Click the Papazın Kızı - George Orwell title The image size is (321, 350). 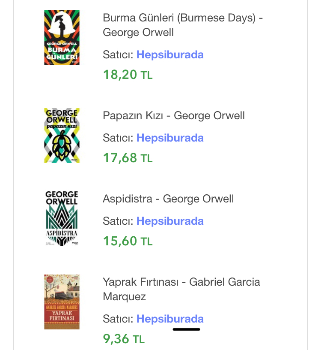tap(174, 115)
